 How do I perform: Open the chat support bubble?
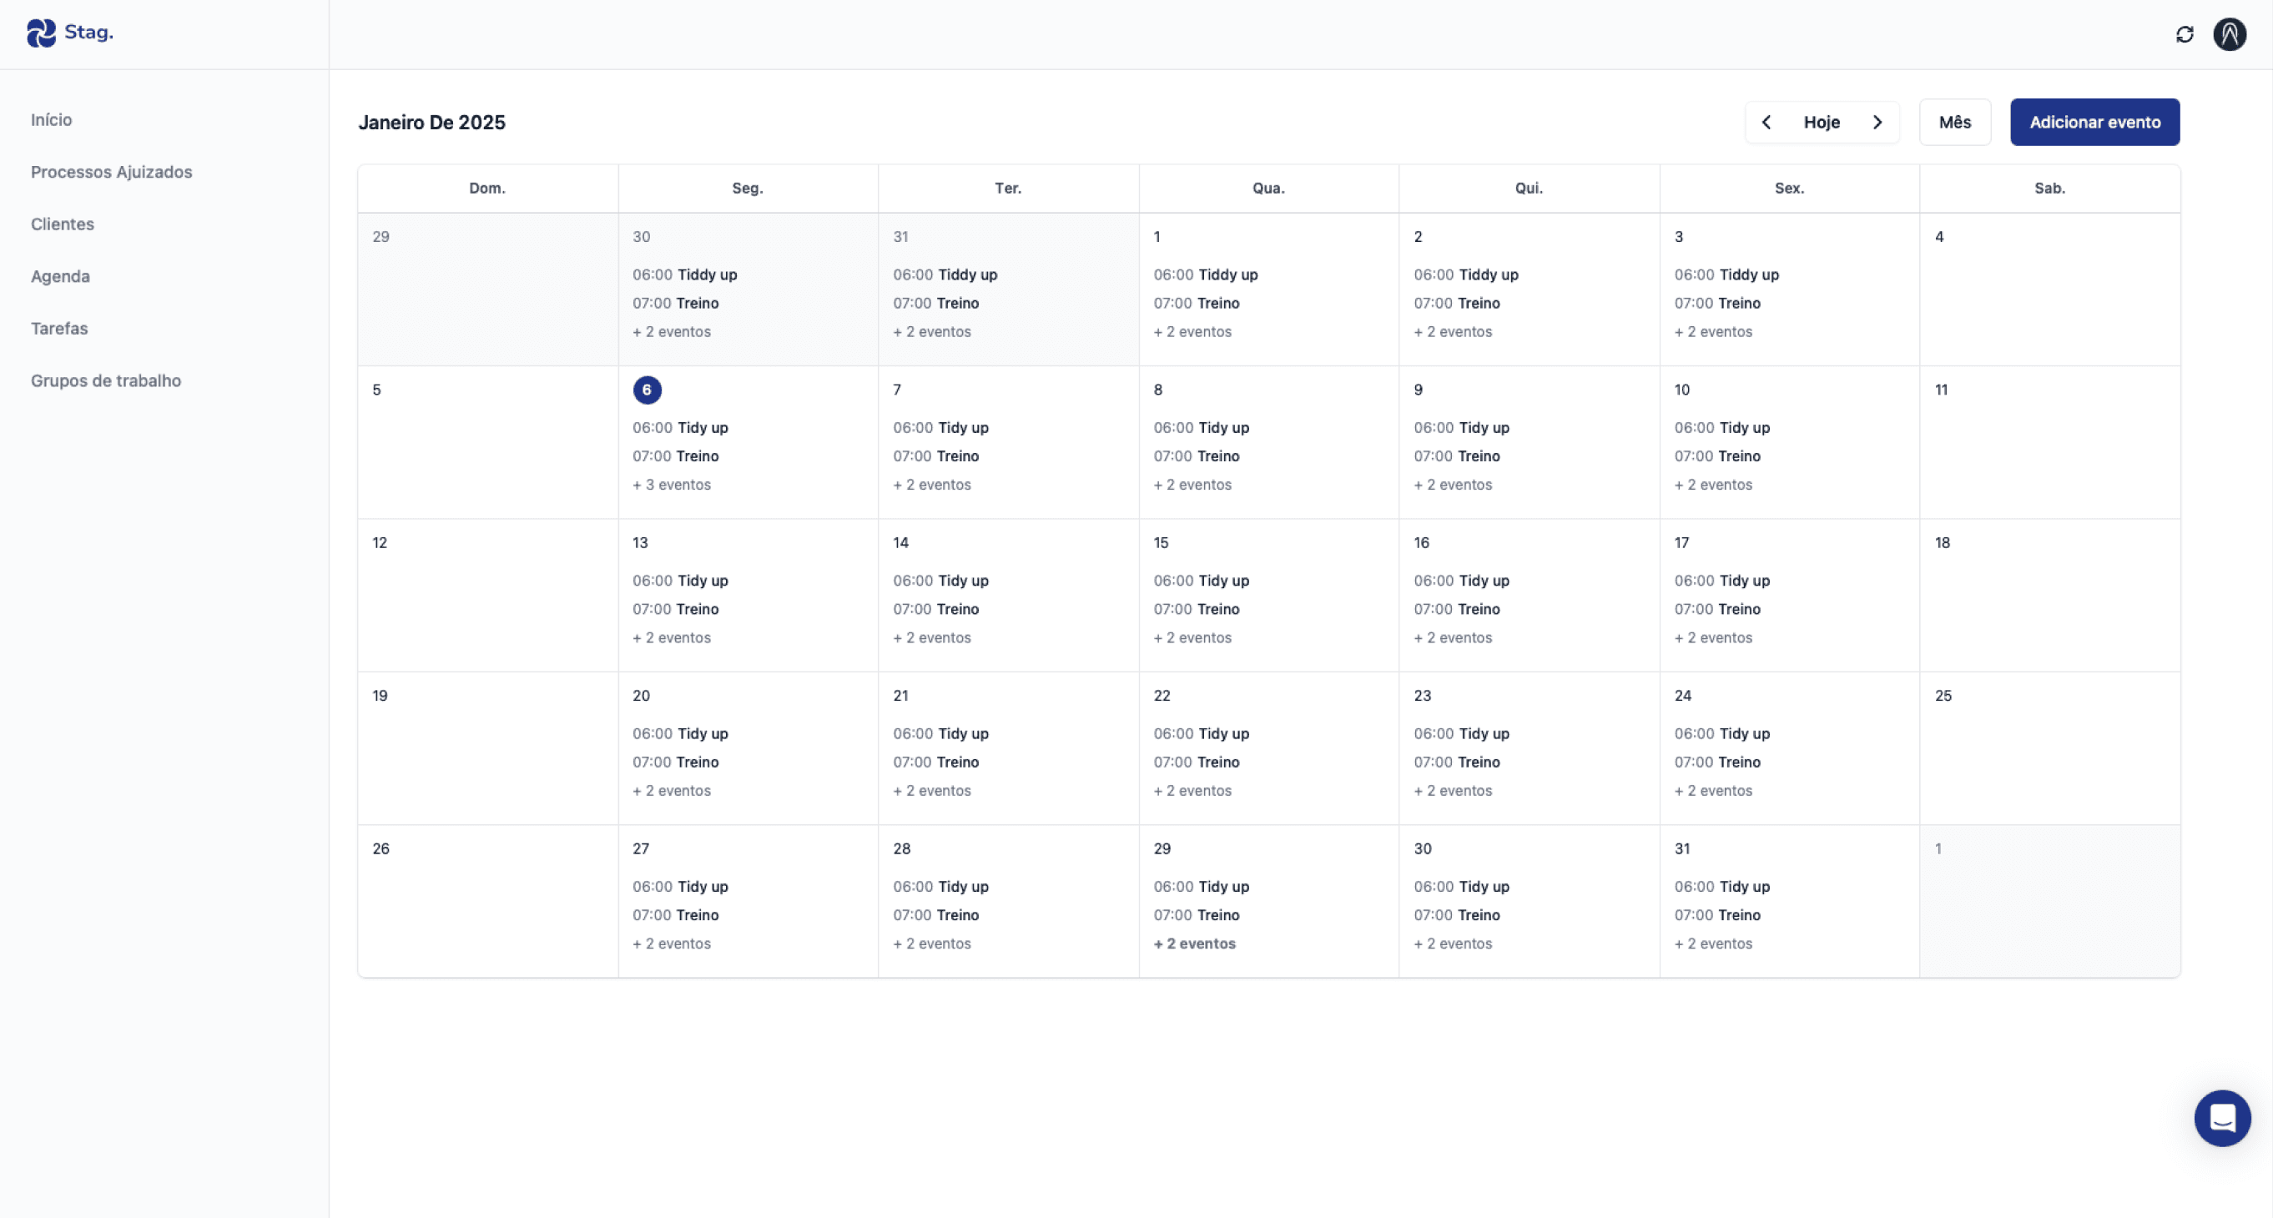(2222, 1117)
